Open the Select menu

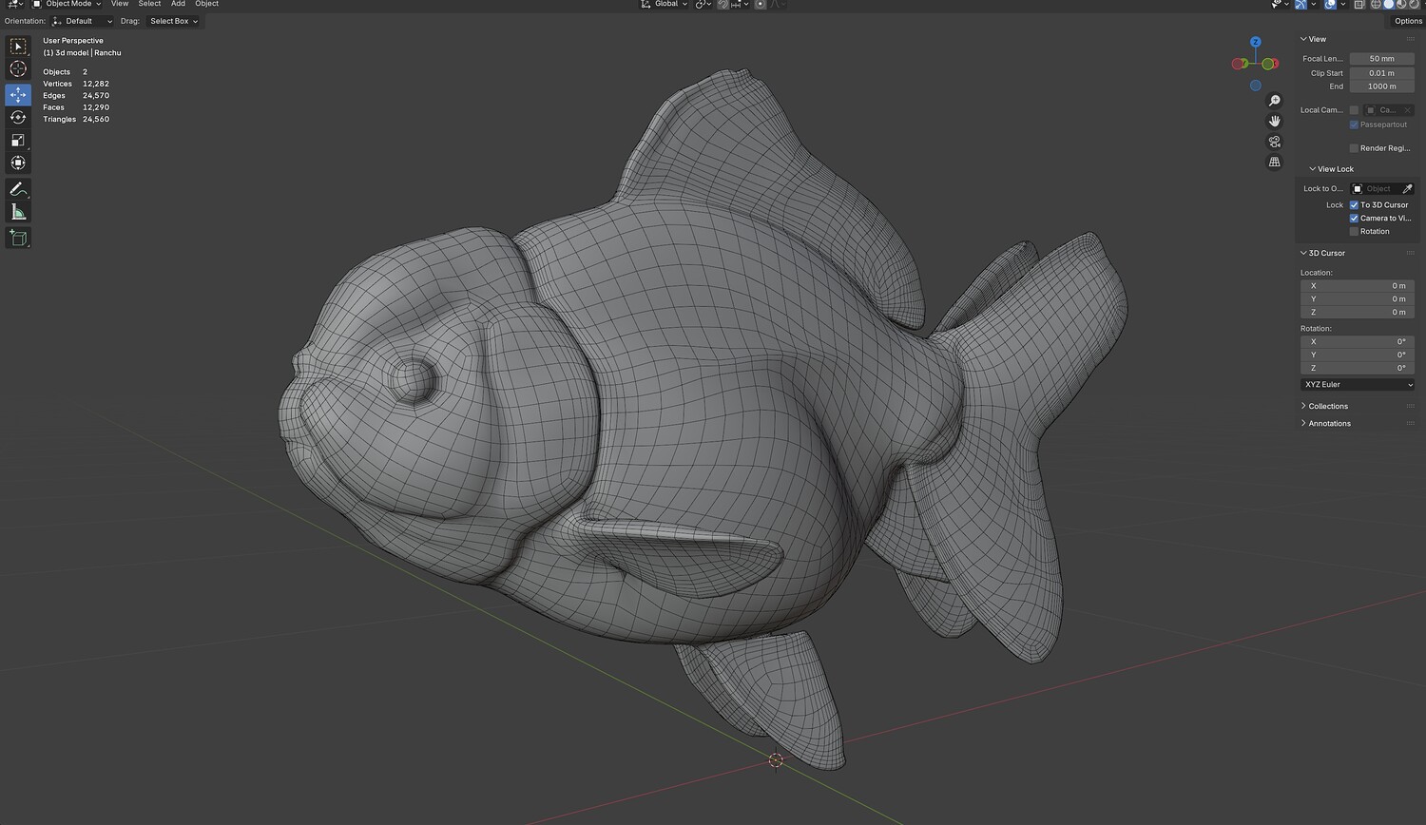pyautogui.click(x=150, y=5)
